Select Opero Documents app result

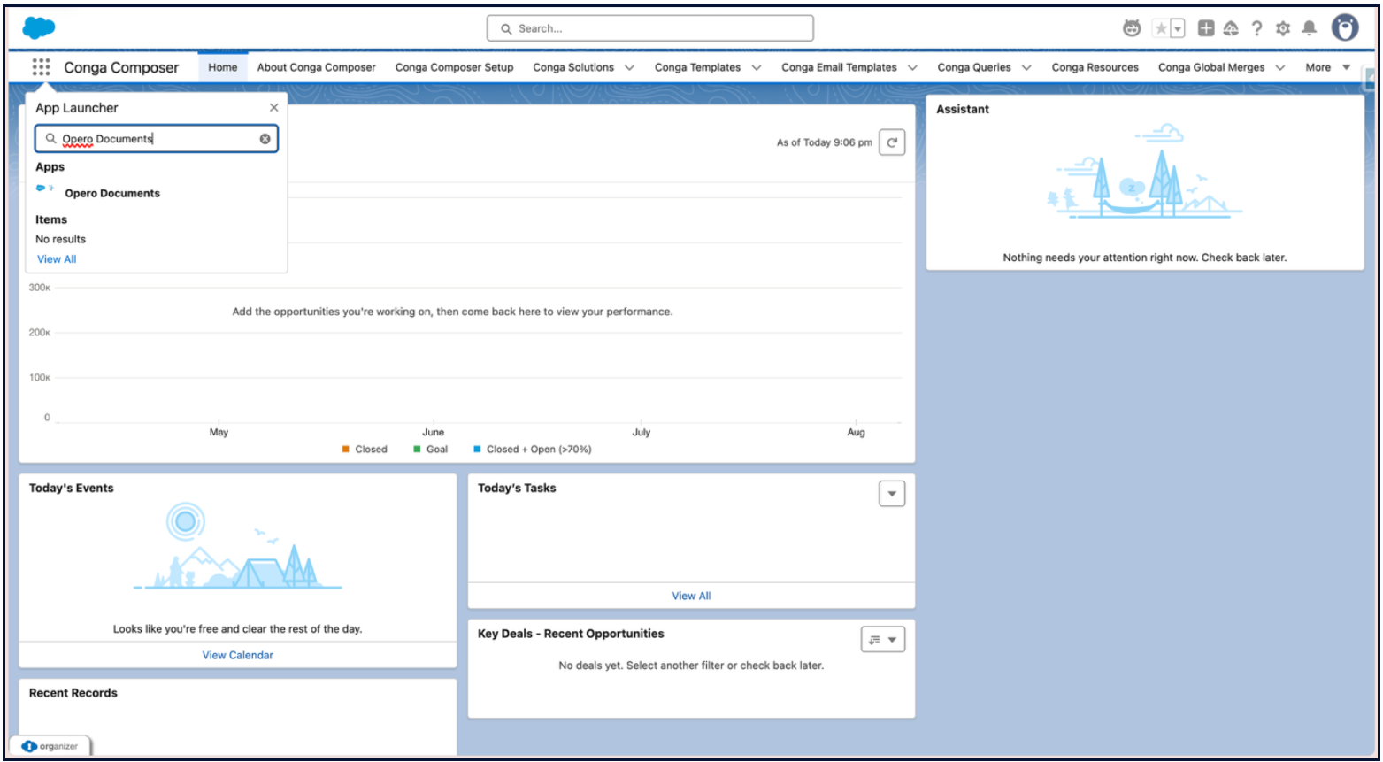point(112,193)
